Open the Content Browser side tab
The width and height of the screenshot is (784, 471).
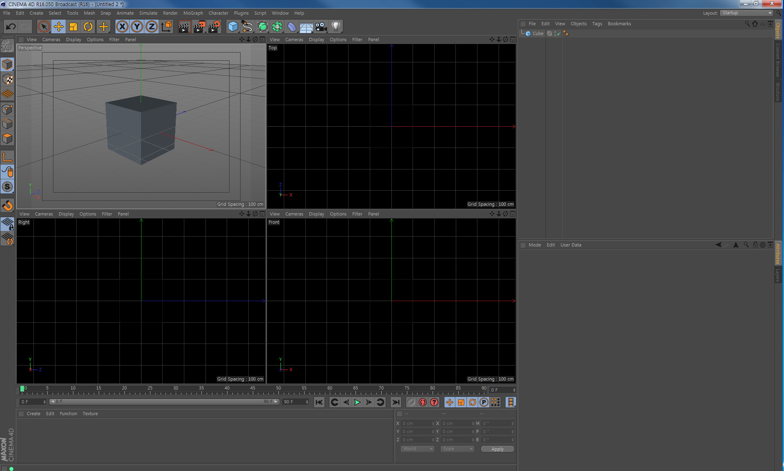click(778, 60)
